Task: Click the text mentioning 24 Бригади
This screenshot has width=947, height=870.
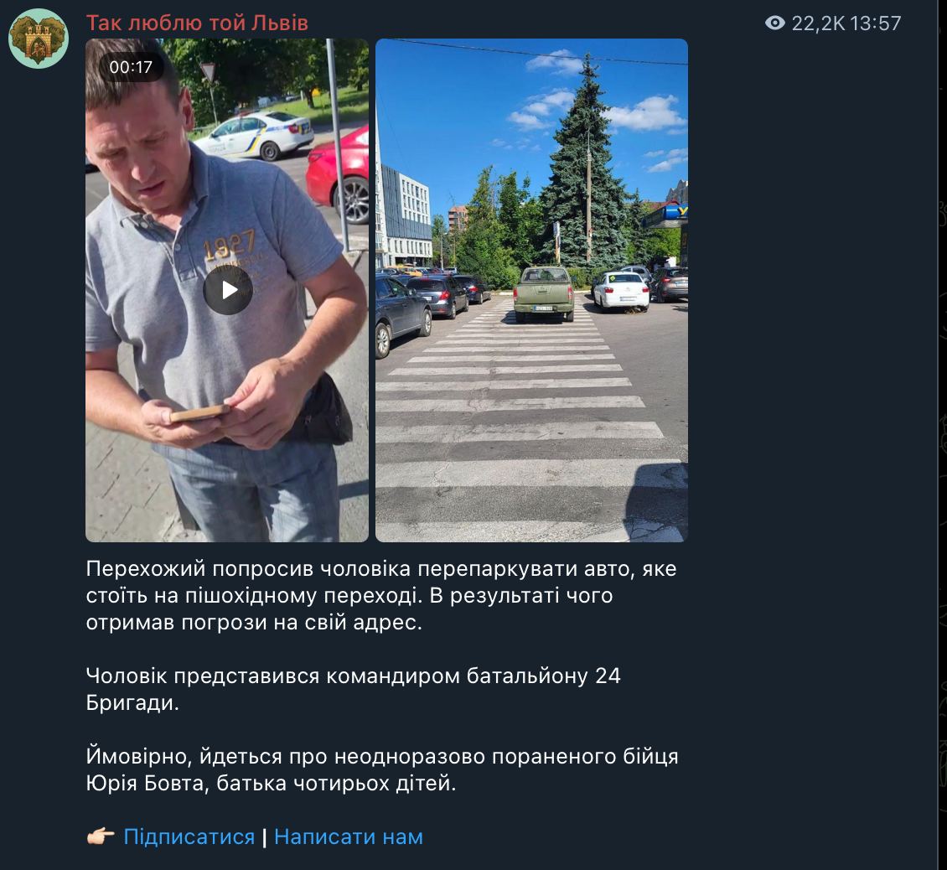Action: [354, 689]
